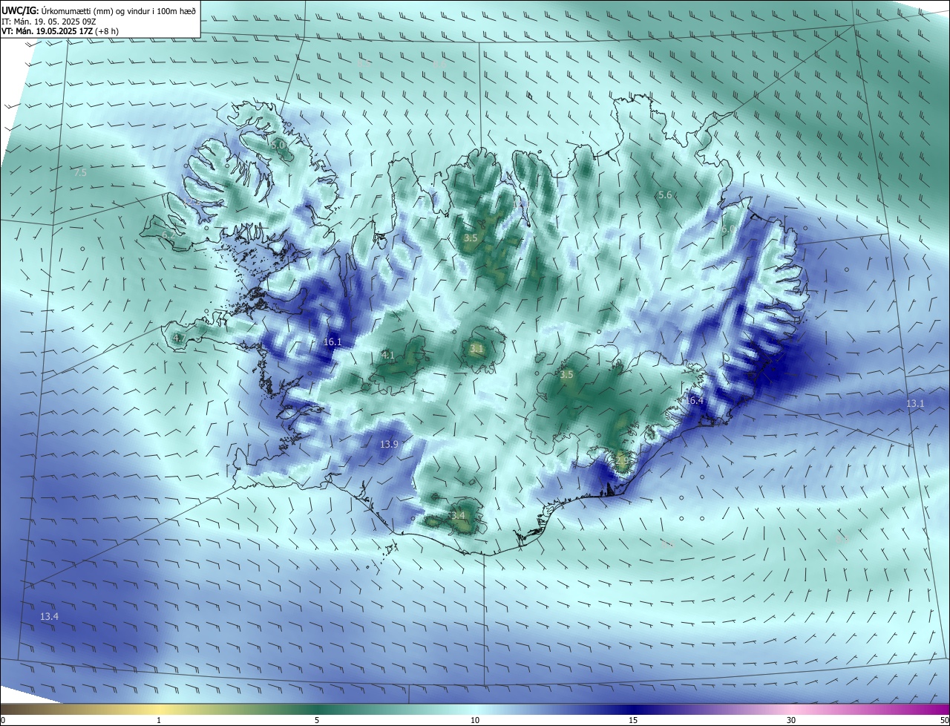Image resolution: width=950 pixels, height=726 pixels.
Task: Click the 3.5 value on the large southeast glacier
Action: [566, 375]
